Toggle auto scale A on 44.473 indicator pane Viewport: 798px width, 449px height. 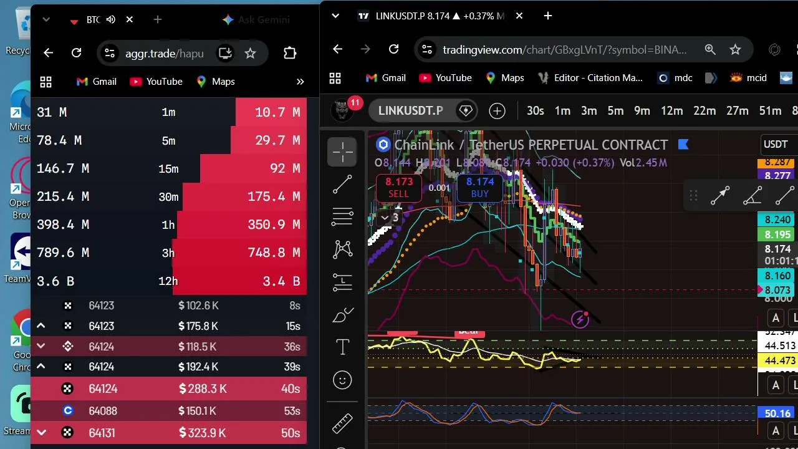point(776,385)
